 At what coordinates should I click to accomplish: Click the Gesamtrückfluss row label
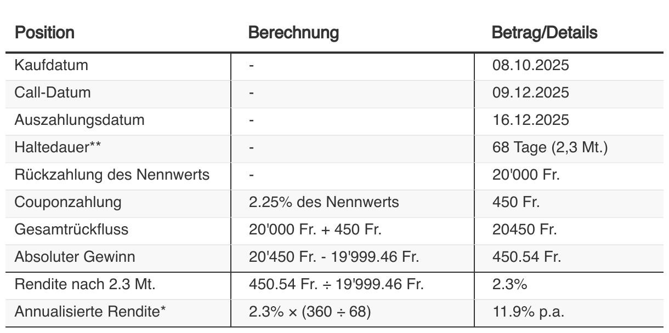[71, 229]
